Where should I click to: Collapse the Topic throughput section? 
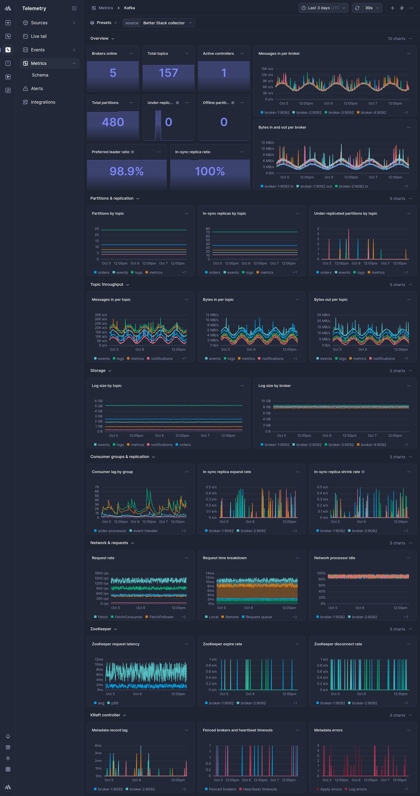click(109, 285)
